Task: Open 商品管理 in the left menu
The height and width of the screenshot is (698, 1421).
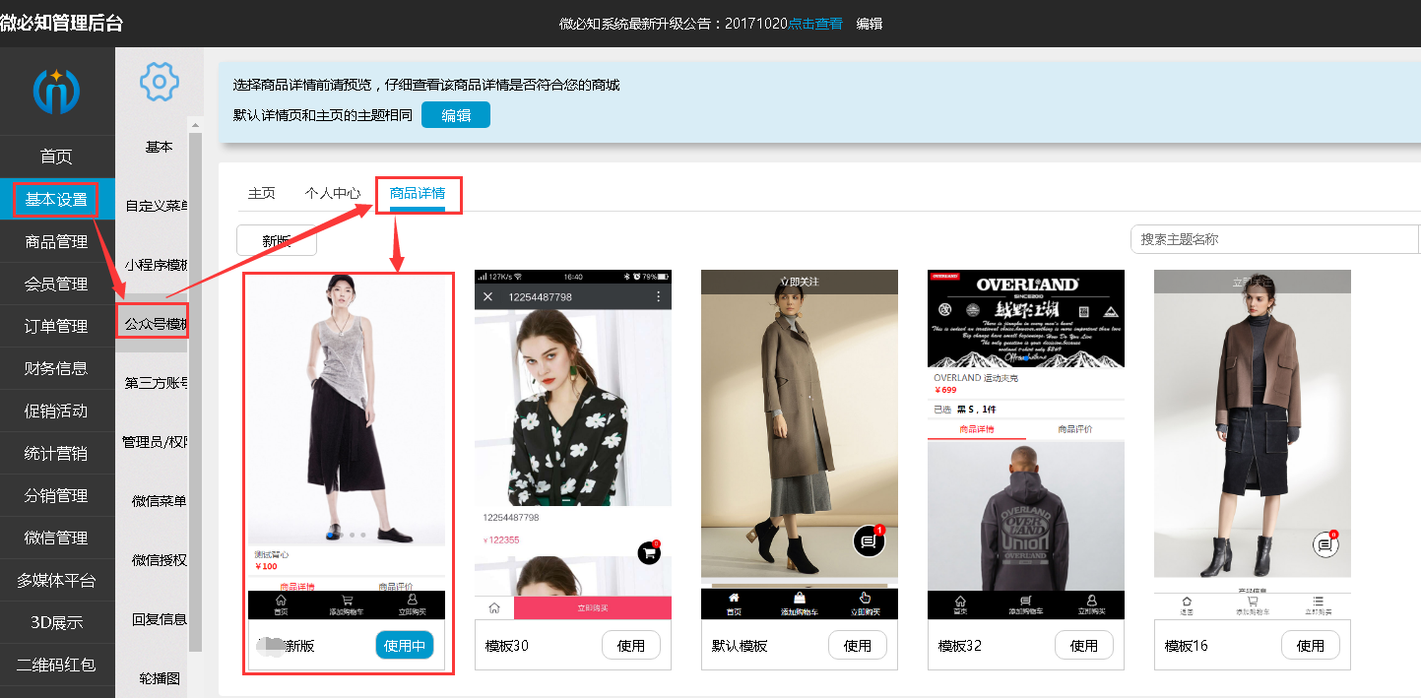Action: [57, 241]
